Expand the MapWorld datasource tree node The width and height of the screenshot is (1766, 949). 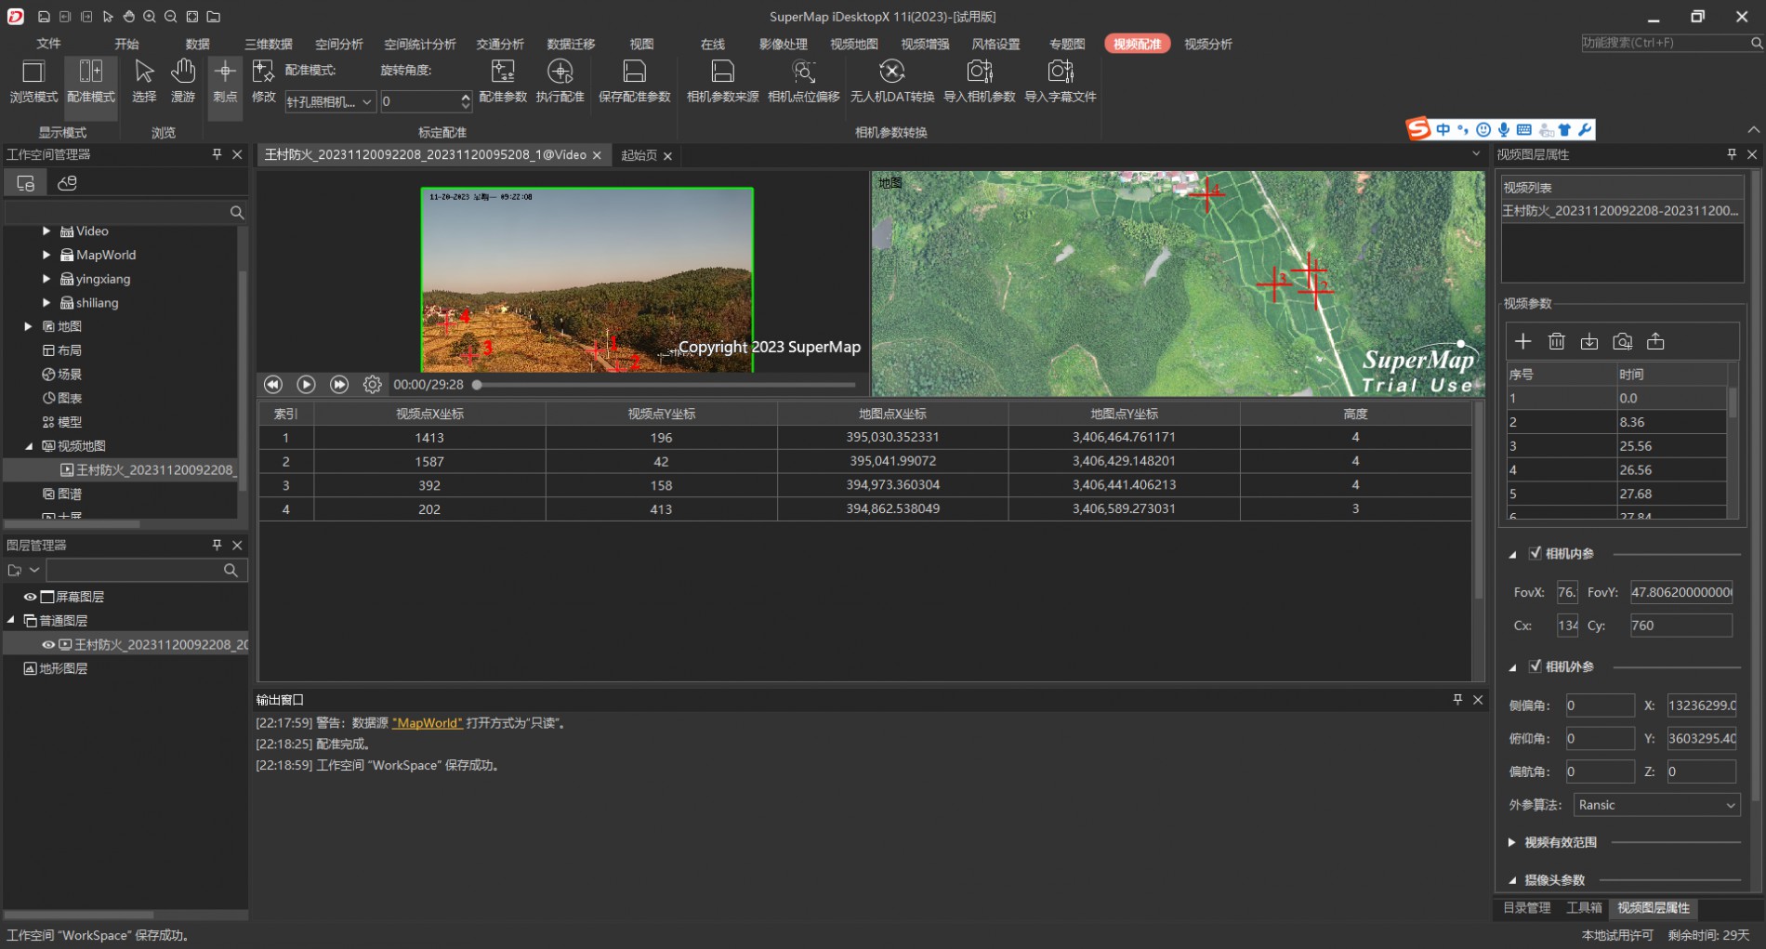click(x=46, y=255)
